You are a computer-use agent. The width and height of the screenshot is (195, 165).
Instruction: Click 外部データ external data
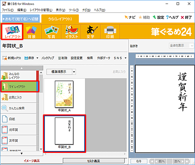click(103, 58)
